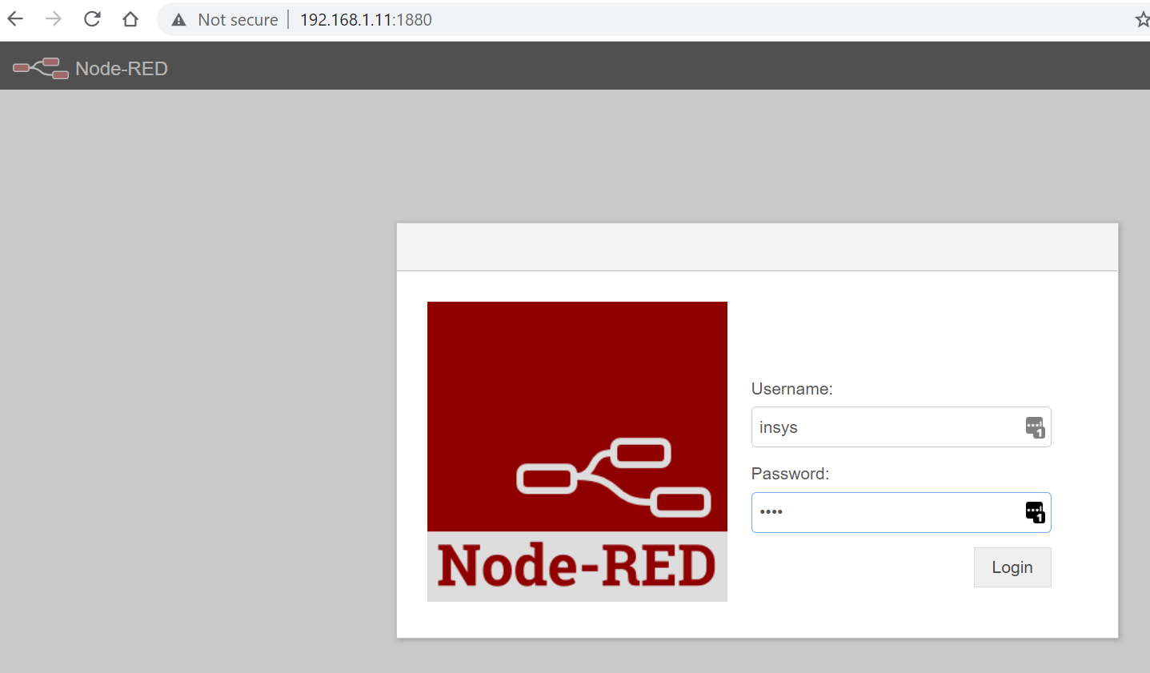Viewport: 1150px width, 673px height.
Task: Click the Password: label
Action: pos(790,474)
